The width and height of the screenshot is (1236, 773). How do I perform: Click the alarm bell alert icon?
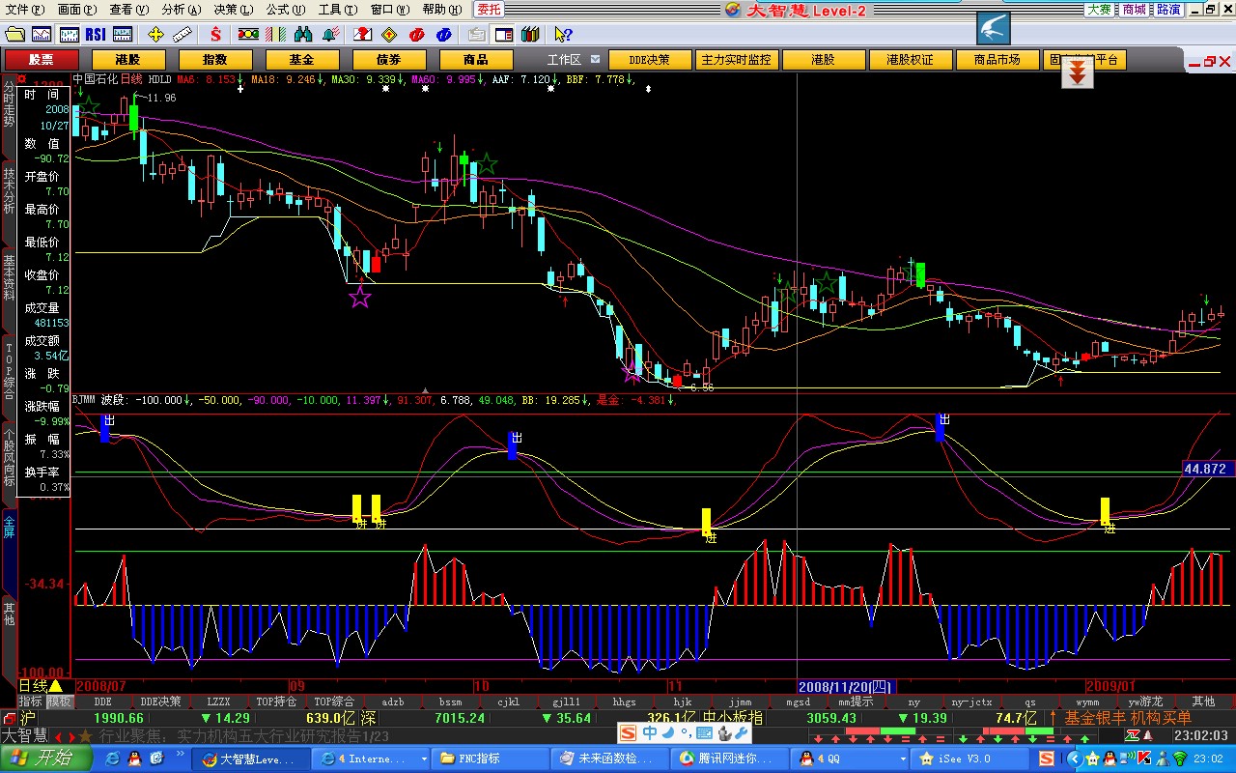click(330, 35)
